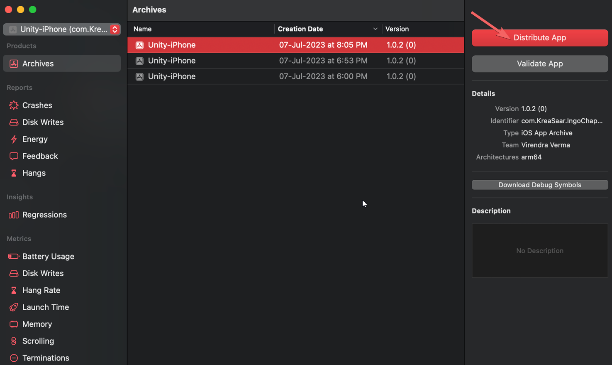Select the archive created at 6:53 PM
Image resolution: width=612 pixels, height=365 pixels.
pyautogui.click(x=295, y=61)
